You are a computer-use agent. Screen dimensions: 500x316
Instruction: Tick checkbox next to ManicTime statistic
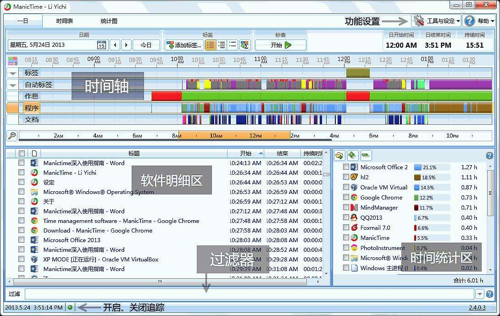coord(346,237)
